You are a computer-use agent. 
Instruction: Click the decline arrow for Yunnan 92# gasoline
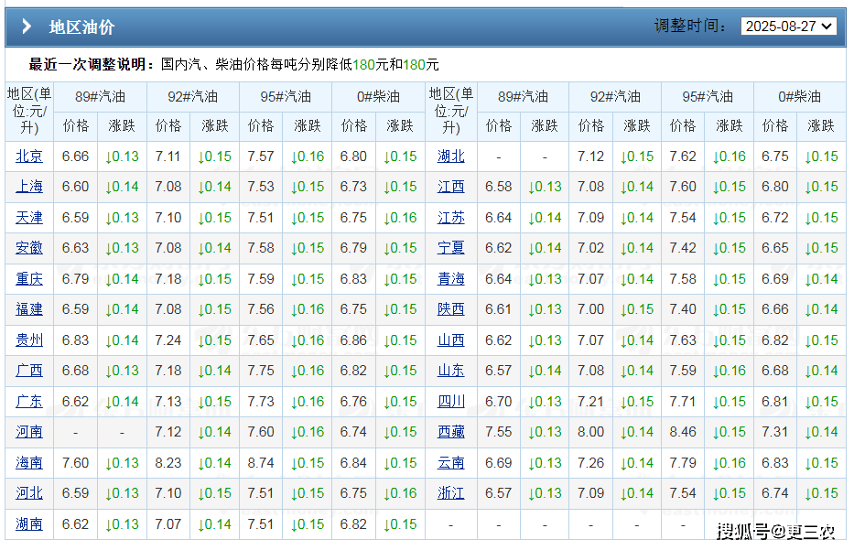click(636, 463)
